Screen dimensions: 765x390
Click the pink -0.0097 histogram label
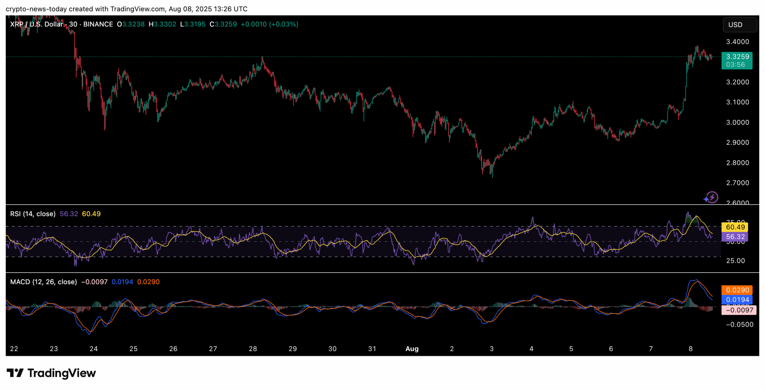point(739,310)
